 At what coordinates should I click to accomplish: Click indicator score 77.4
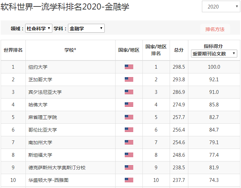point(214,155)
